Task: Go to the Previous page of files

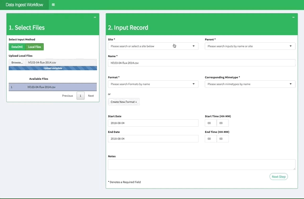Action: [67, 95]
